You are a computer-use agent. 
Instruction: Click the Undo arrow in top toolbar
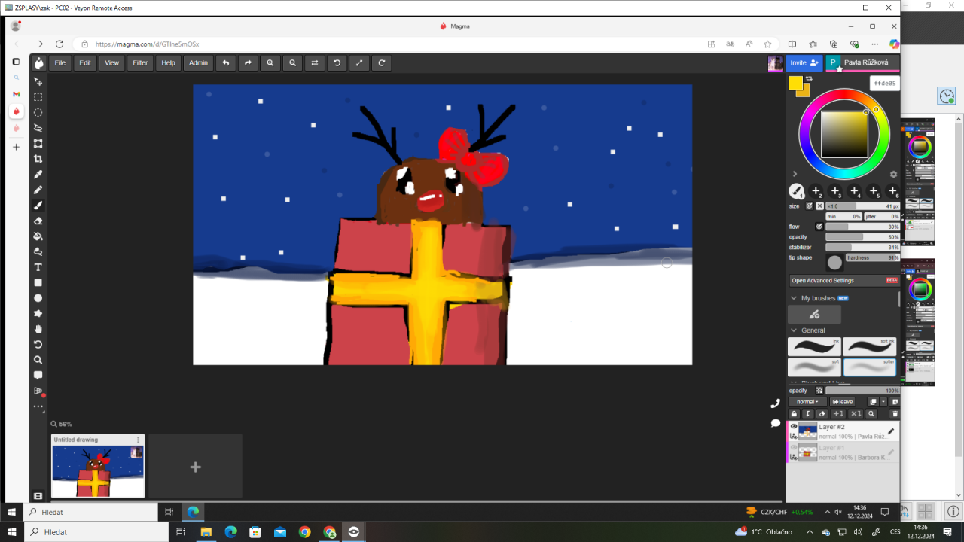225,63
